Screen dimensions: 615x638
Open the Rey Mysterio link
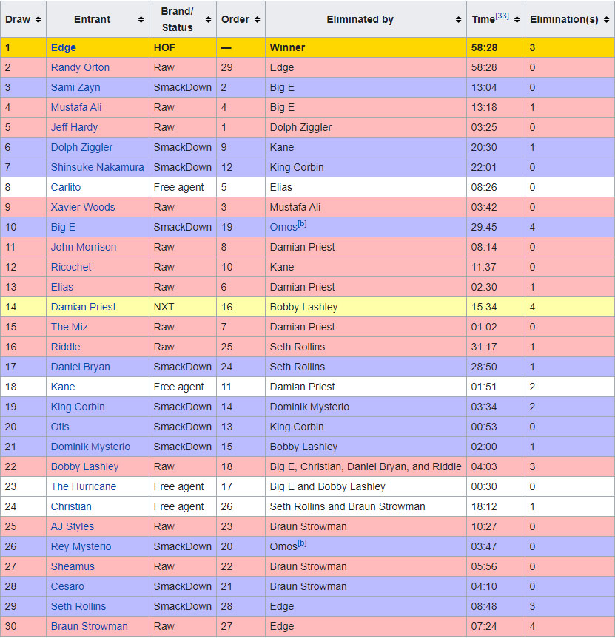[x=81, y=546]
